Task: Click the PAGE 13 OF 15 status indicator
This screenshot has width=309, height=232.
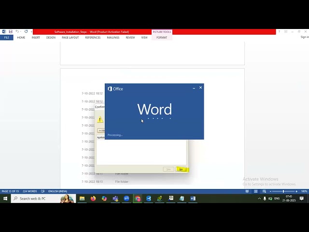Action: [x=10, y=191]
